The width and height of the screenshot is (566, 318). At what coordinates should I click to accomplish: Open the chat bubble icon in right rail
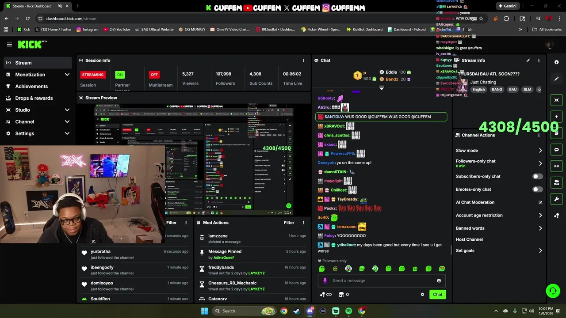tap(557, 150)
